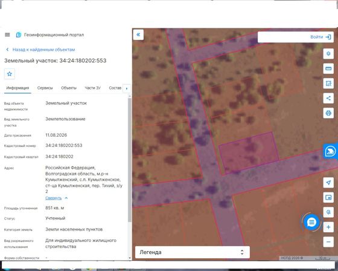The image size is (338, 271).
Task: Open the Объекты tab
Action: pos(69,88)
